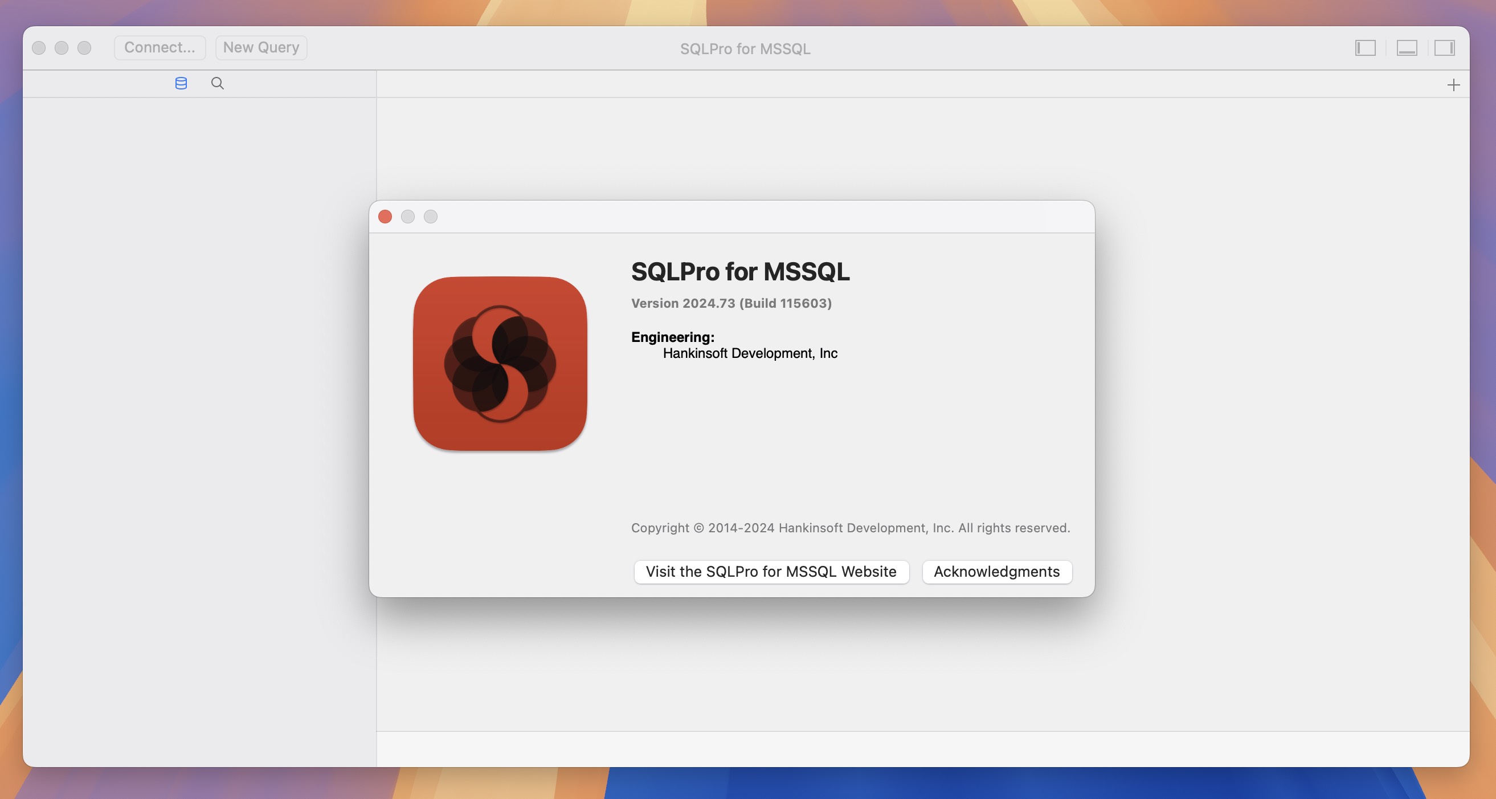Screen dimensions: 1496x799
Task: Click the search magnifying glass icon
Action: 216,83
